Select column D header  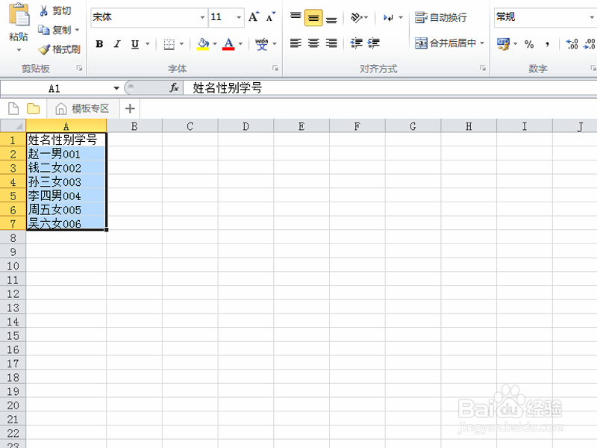[x=246, y=125]
